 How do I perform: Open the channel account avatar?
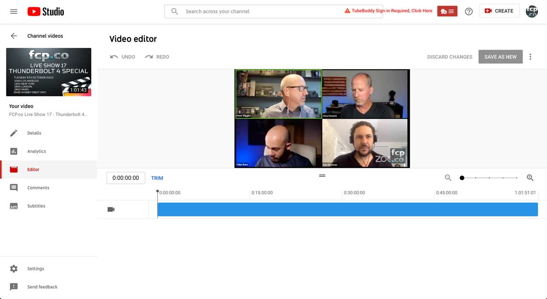tap(532, 11)
